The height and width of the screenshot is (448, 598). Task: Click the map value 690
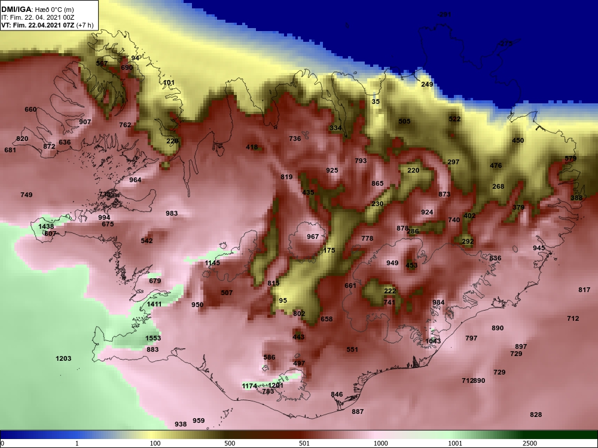click(127, 68)
